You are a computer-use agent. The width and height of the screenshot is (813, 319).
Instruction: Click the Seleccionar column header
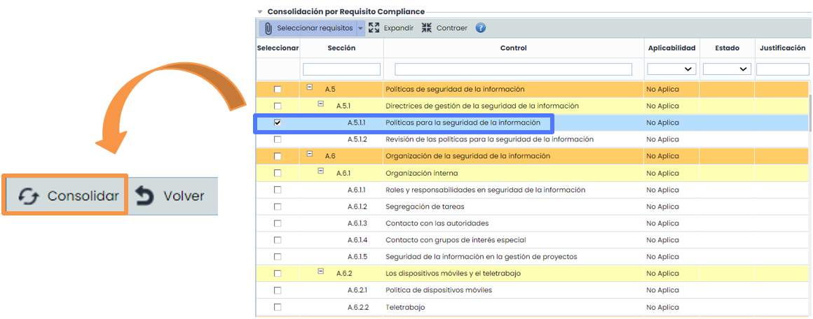pos(278,48)
